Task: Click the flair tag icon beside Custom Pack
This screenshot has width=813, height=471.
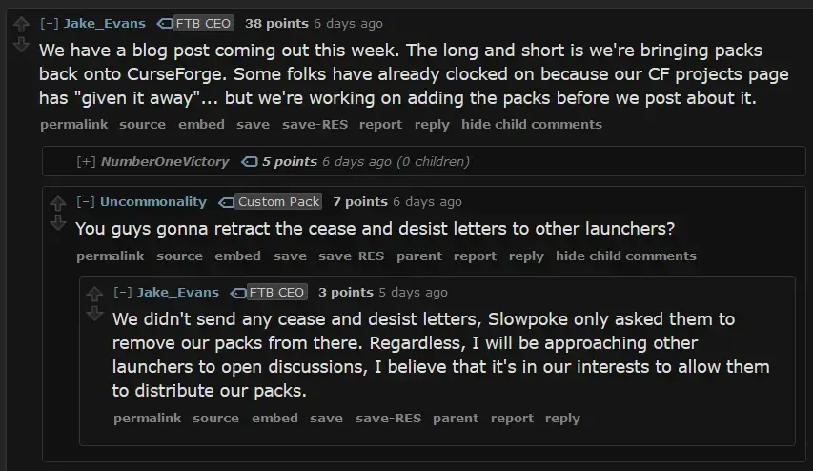Action: click(x=226, y=202)
